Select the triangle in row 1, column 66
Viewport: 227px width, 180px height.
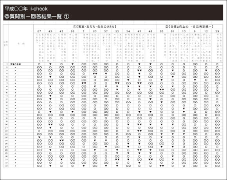click(73, 64)
